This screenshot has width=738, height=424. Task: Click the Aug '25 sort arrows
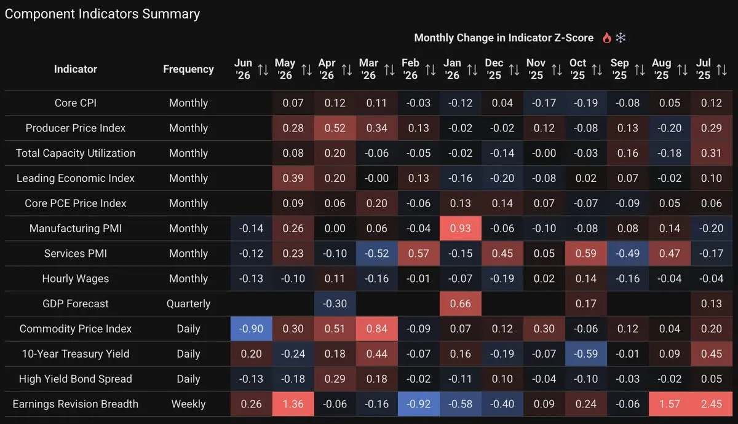coord(681,69)
